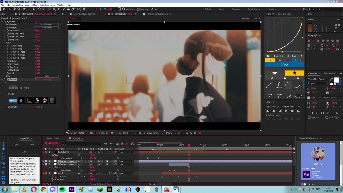The image size is (343, 193).
Task: Select the Rotation tool
Action: pos(39,9)
